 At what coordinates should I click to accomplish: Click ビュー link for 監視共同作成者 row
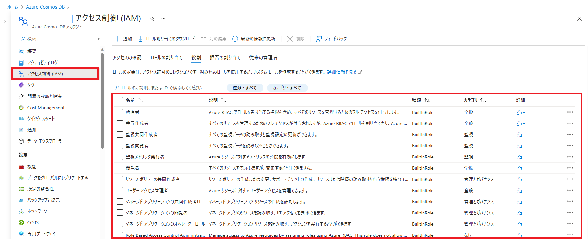(521, 135)
